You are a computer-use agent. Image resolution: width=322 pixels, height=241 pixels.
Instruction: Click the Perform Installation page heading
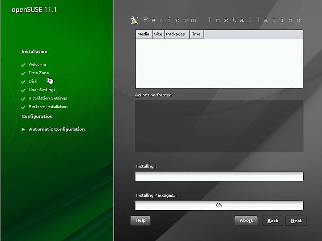(222, 20)
